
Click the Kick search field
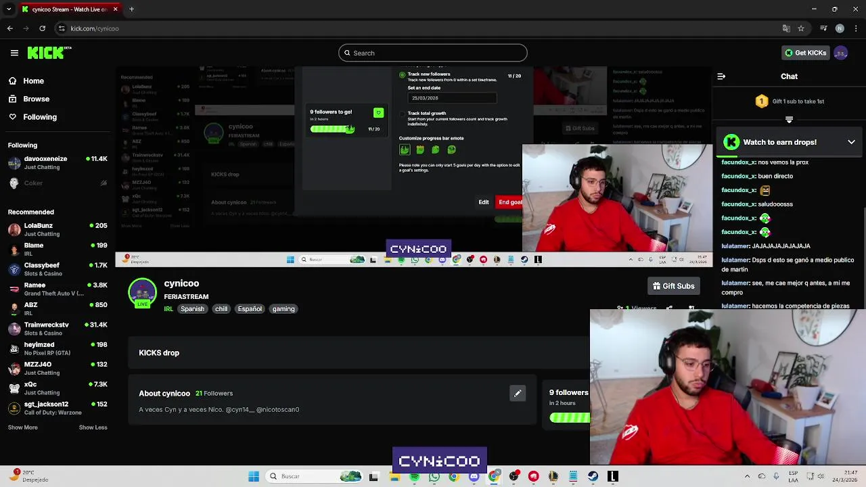pyautogui.click(x=433, y=53)
